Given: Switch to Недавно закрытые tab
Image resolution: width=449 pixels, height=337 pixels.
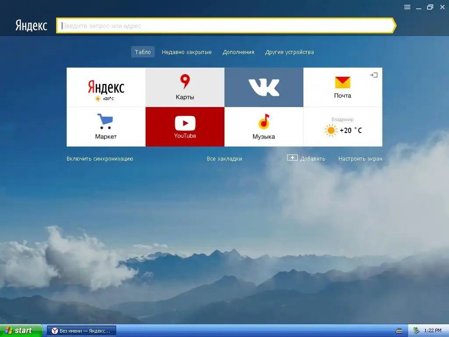Looking at the screenshot, I should [x=187, y=52].
